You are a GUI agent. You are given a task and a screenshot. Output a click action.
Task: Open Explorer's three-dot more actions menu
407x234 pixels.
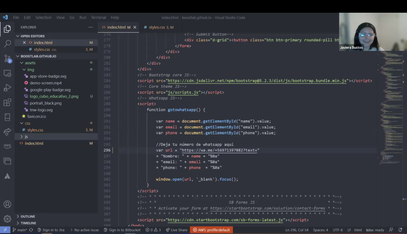click(91, 27)
